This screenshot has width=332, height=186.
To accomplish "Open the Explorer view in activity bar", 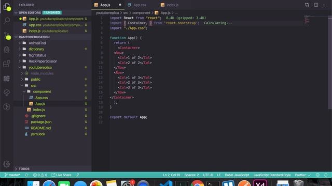I will (x=7, y=7).
